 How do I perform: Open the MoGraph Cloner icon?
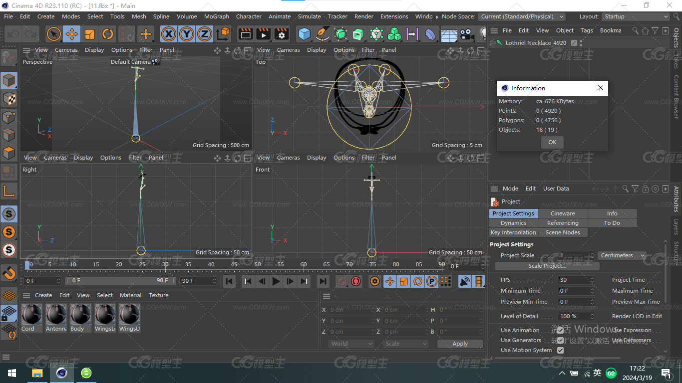pyautogui.click(x=394, y=34)
